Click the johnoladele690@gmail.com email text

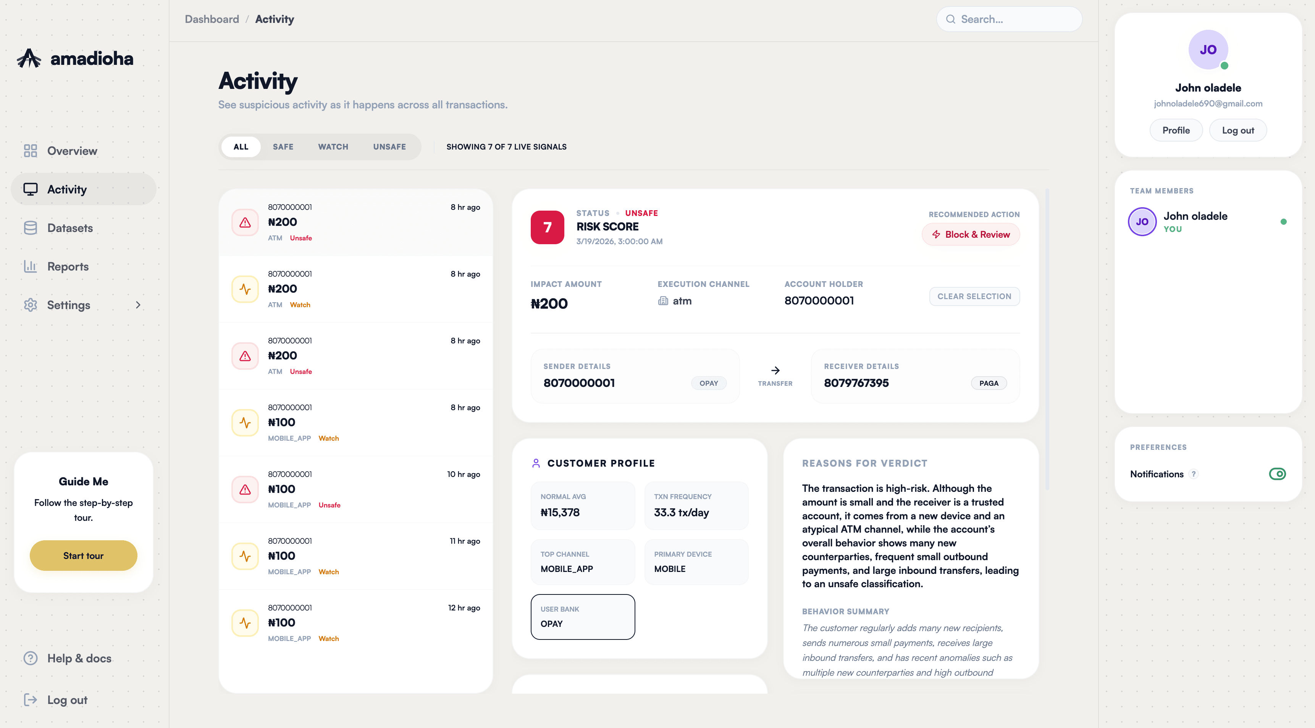point(1208,103)
